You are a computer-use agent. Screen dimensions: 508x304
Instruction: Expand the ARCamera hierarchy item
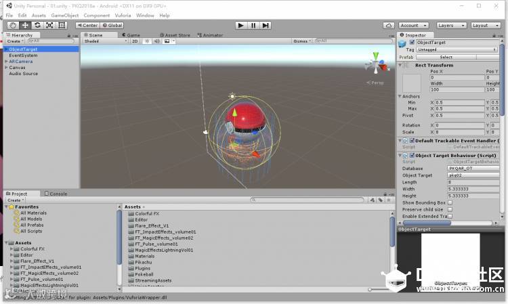(x=6, y=61)
